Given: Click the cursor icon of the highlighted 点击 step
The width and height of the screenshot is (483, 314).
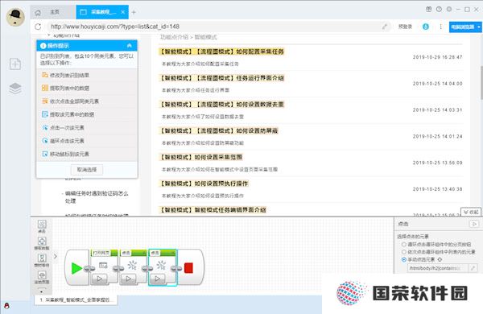Looking at the screenshot, I should (161, 265).
